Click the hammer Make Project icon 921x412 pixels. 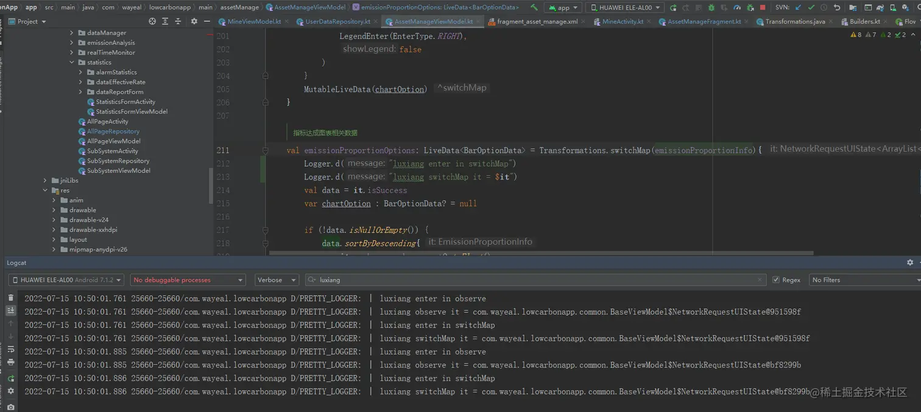[x=534, y=8]
